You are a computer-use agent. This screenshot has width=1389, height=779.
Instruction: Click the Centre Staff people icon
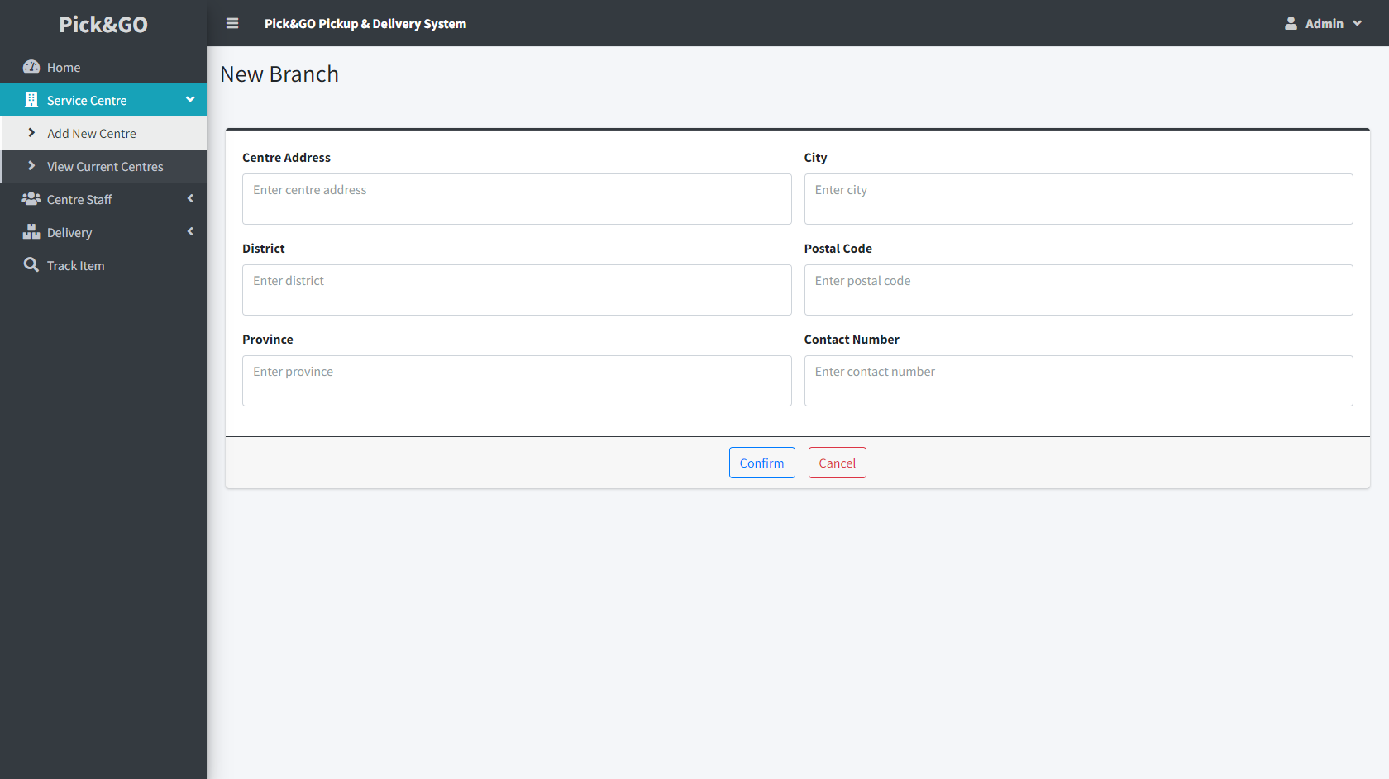pos(31,199)
